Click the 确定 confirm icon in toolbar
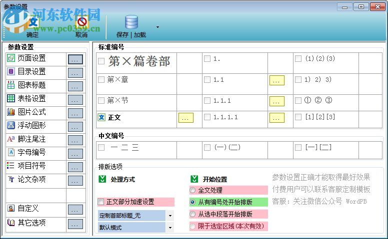The width and height of the screenshot is (388, 239). pyautogui.click(x=33, y=23)
